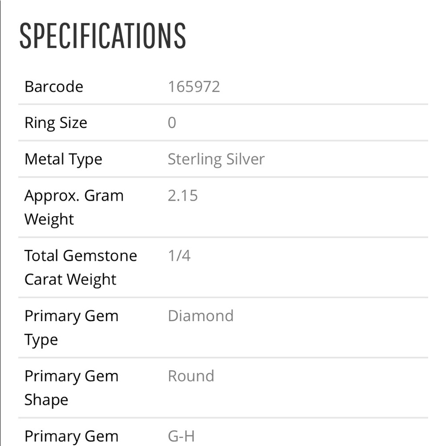Click the Ring Size label
Screen dimensions: 446x446
56,123
